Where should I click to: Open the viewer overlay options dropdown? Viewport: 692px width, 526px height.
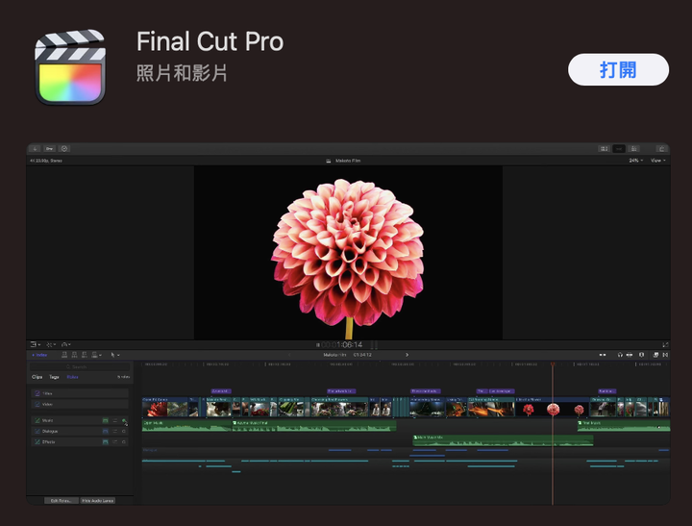point(36,344)
